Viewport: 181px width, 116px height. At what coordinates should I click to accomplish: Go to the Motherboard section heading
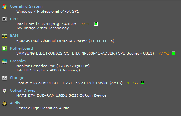click(x=21, y=48)
